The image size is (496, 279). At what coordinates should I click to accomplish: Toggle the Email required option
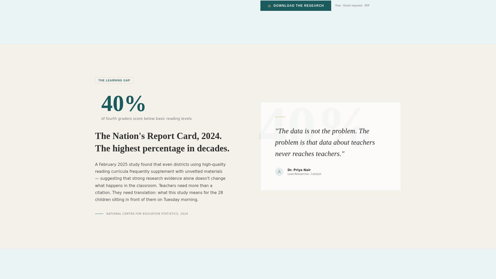(353, 5)
